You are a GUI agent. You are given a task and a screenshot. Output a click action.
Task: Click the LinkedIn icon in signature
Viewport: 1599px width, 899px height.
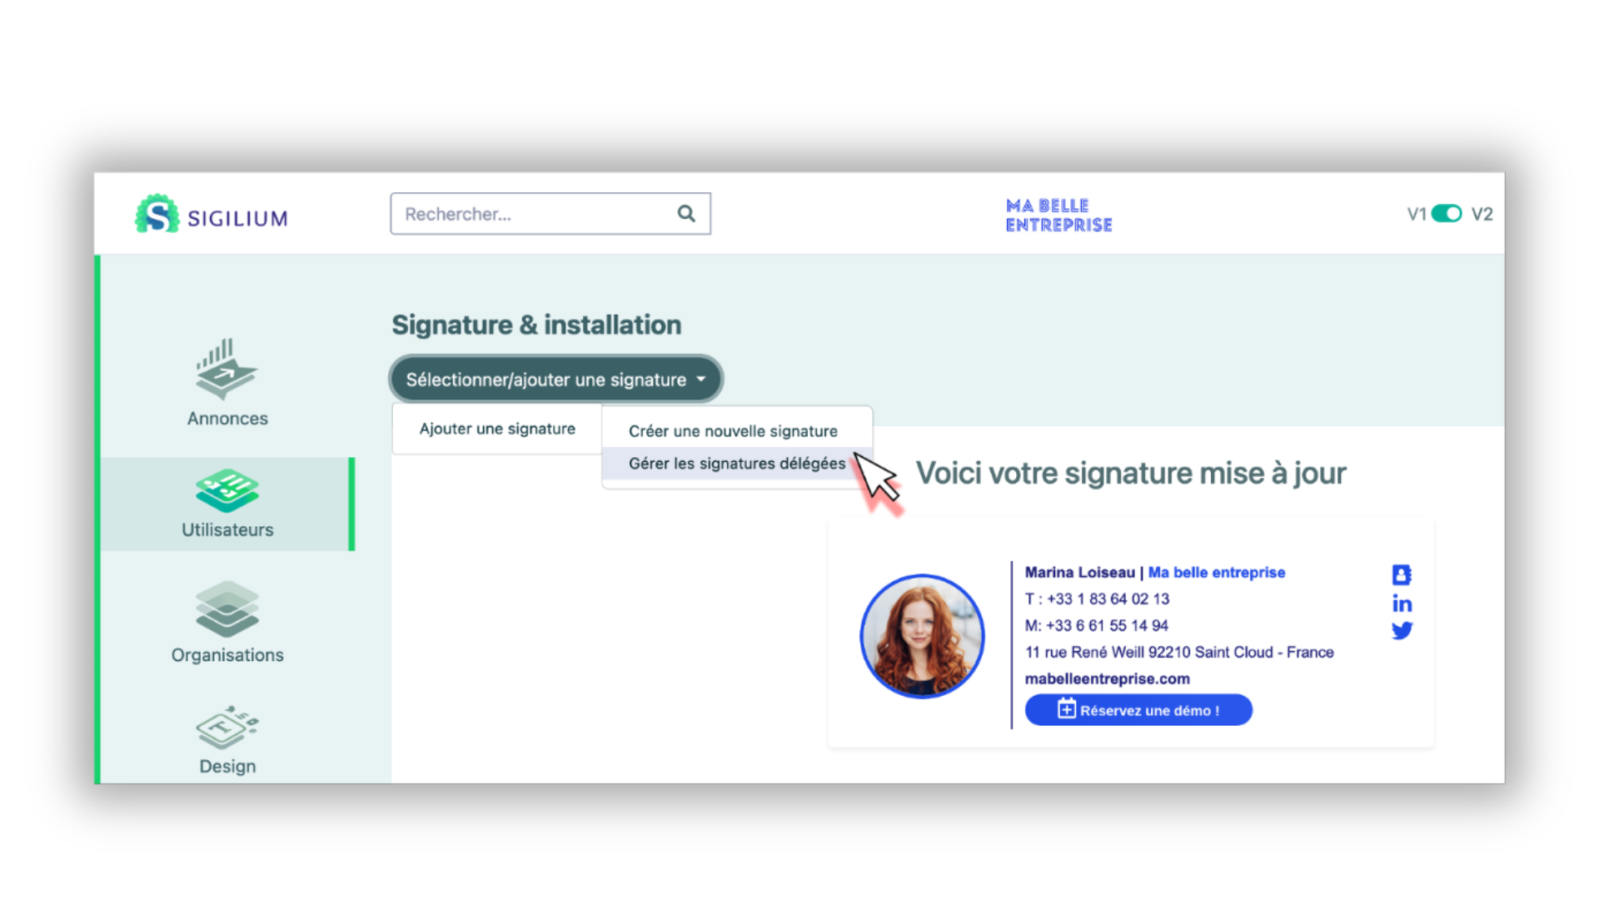click(1402, 603)
